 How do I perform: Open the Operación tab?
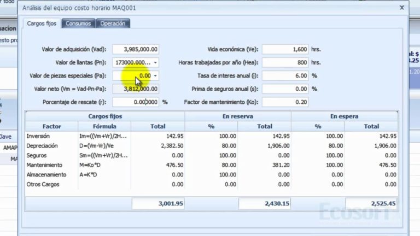[113, 23]
